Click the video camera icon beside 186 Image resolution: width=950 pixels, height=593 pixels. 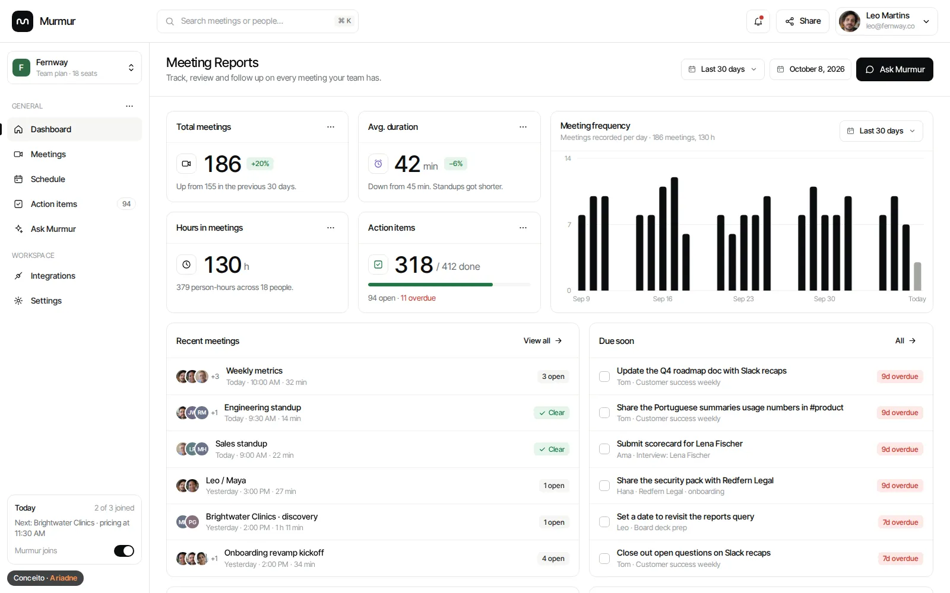tap(186, 164)
